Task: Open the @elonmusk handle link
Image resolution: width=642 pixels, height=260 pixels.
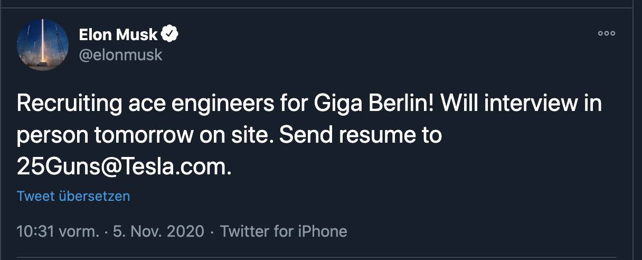Action: click(120, 54)
